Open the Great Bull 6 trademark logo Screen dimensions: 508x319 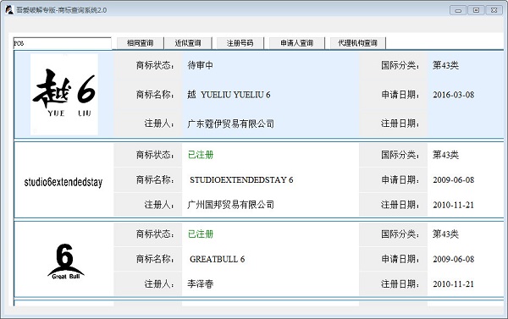[x=65, y=261]
